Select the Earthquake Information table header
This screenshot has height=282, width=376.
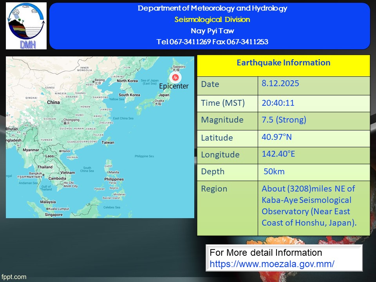[283, 63]
